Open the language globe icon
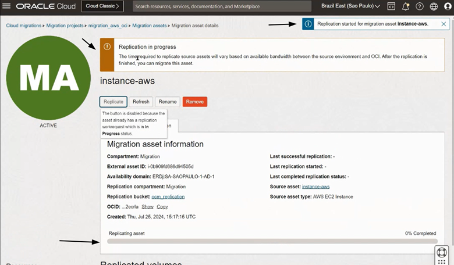This screenshot has width=454, height=265. point(433,6)
